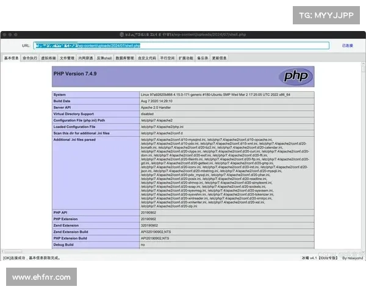The height and width of the screenshot is (292, 366).
Task: Select the 平行空间 tab
Action: 167,58
